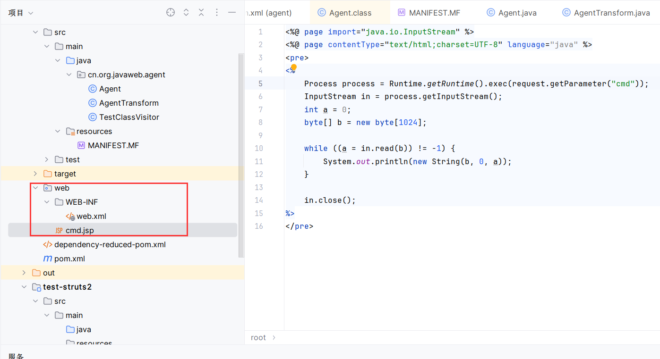The width and height of the screenshot is (660, 359).
Task: Select dependency-reduced-pom.xml in the tree
Action: [x=110, y=244]
